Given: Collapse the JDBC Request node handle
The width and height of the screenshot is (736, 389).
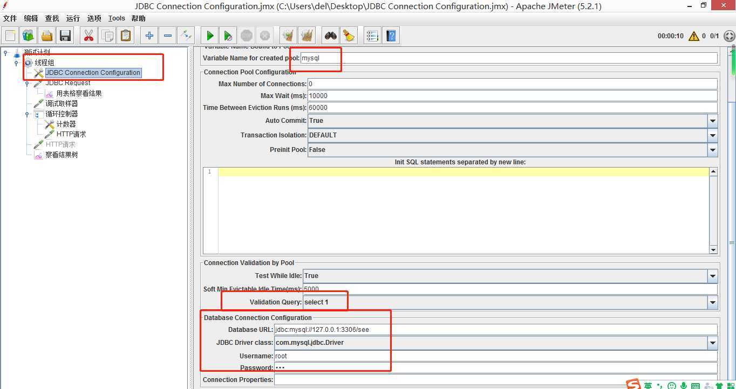Looking at the screenshot, I should [27, 83].
